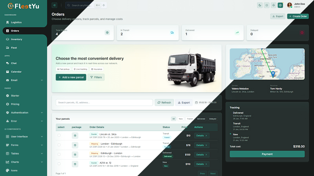Expand the Authentication sidebar section
Viewport: 314px width, 176px height.
[42, 113]
